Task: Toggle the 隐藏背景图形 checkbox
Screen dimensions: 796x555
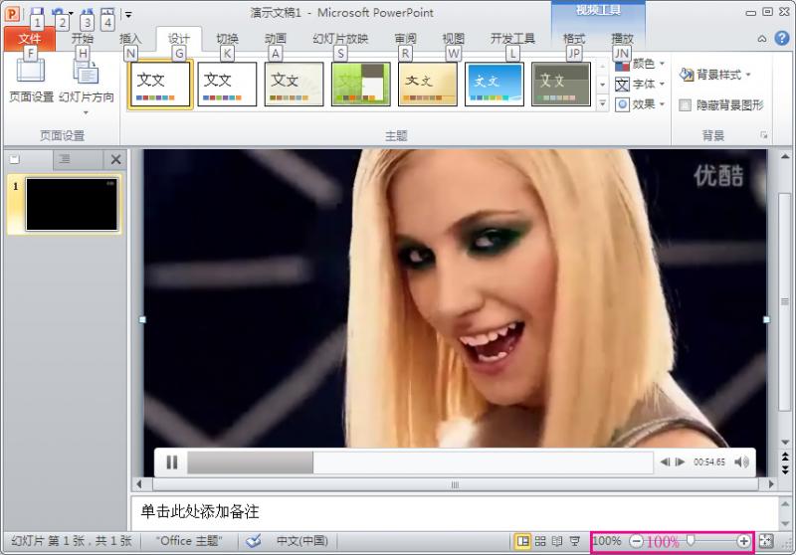Action: tap(686, 105)
